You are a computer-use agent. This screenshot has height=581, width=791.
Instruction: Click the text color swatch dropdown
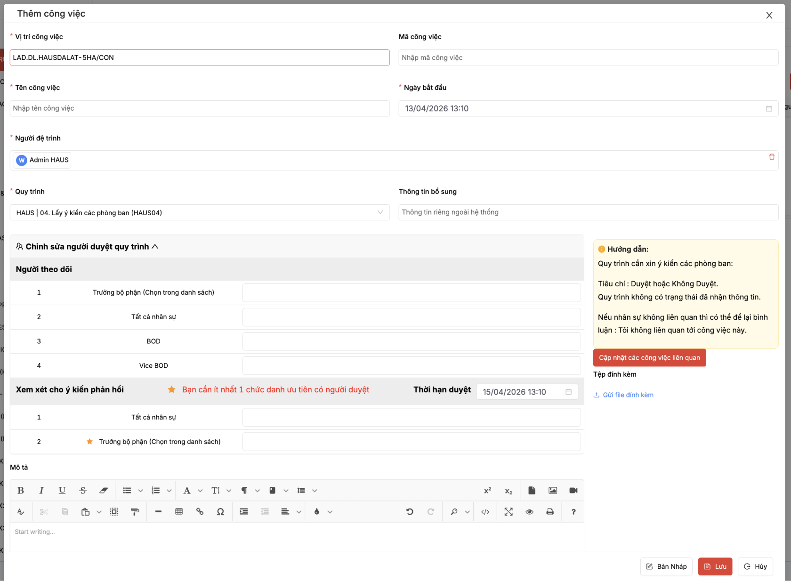click(330, 511)
